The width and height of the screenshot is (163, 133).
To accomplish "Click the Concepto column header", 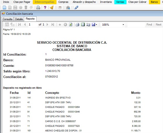I will [x=52, y=93].
